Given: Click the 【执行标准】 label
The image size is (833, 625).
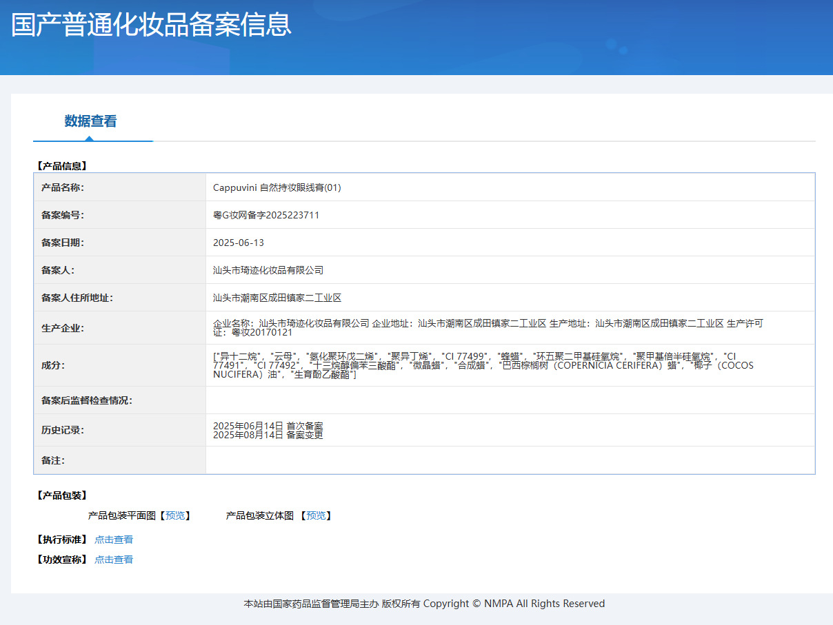Looking at the screenshot, I should (61, 540).
